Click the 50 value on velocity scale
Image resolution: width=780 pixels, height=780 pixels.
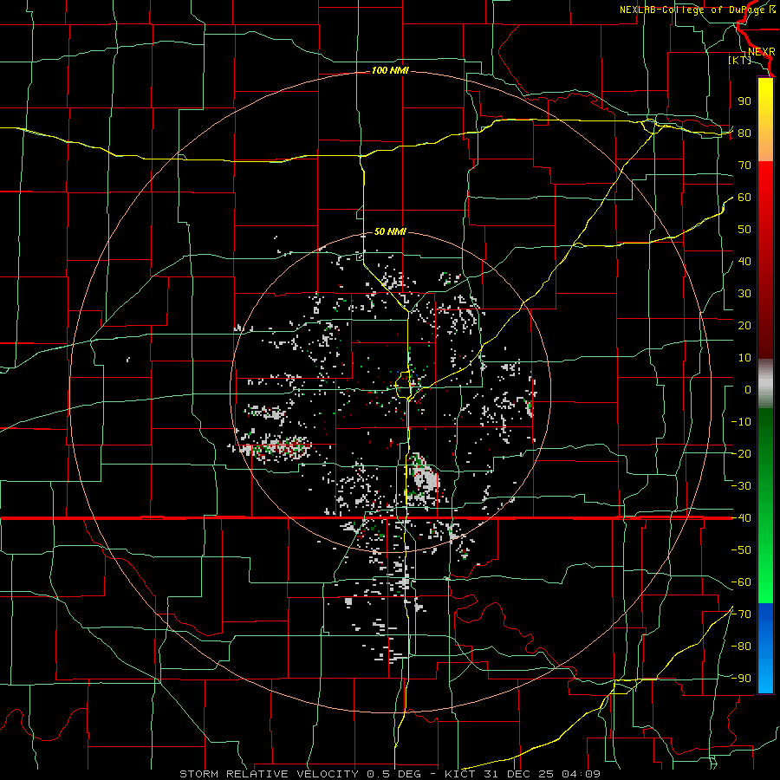tap(744, 230)
